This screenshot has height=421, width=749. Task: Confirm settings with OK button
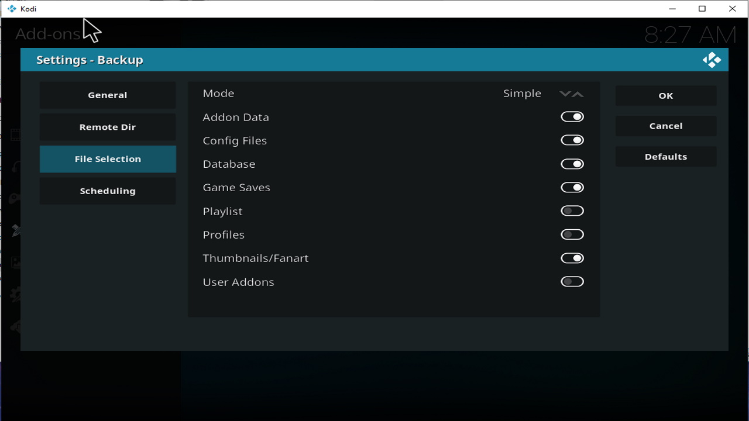[x=665, y=96]
